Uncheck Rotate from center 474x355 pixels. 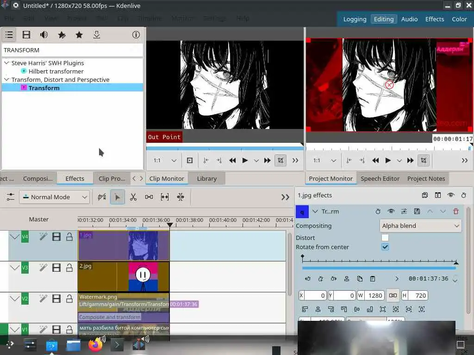[x=385, y=247]
